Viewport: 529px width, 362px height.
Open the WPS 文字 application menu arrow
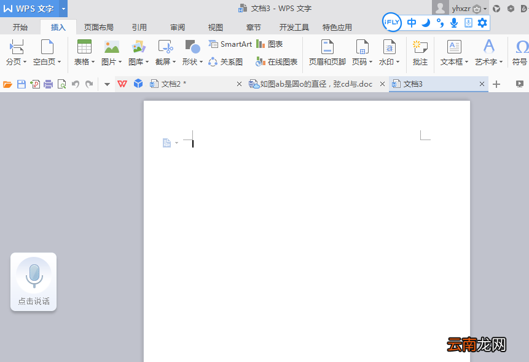tap(63, 9)
